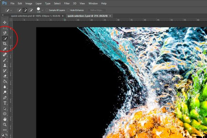Click the foreground/background default colors icon
This screenshot has height=138, width=207.
[3, 135]
